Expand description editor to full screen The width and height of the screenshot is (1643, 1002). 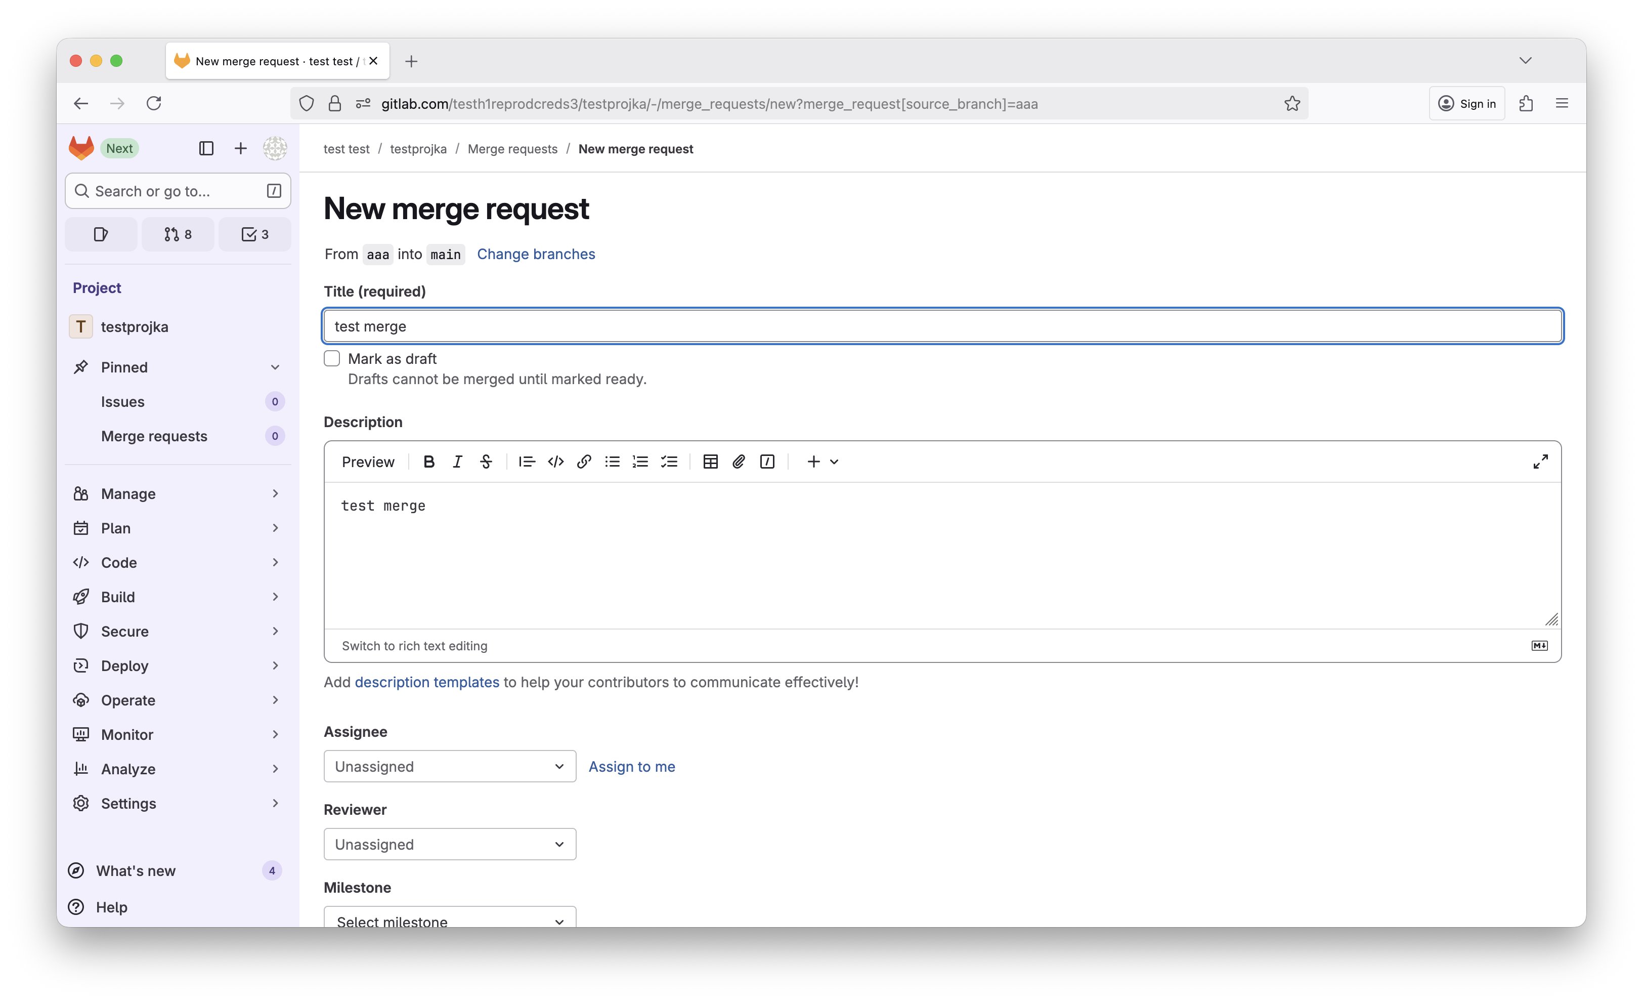click(x=1540, y=462)
